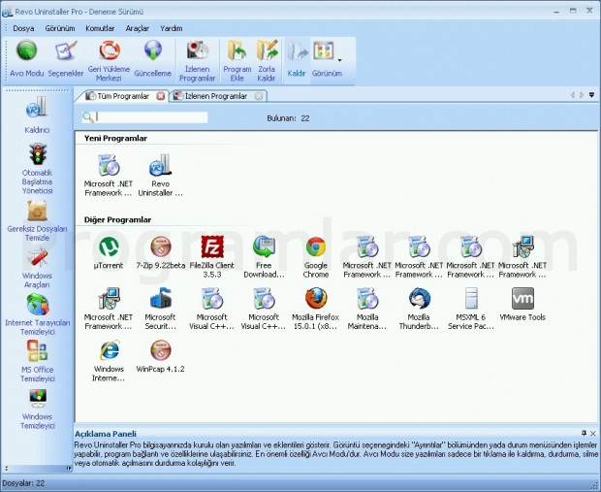This screenshot has width=601, height=492.
Task: Expand the sidebar overflow arrow at bottom
Action: point(69,468)
